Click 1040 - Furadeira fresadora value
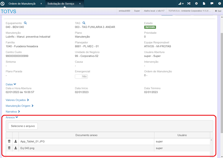 click(x=22, y=46)
